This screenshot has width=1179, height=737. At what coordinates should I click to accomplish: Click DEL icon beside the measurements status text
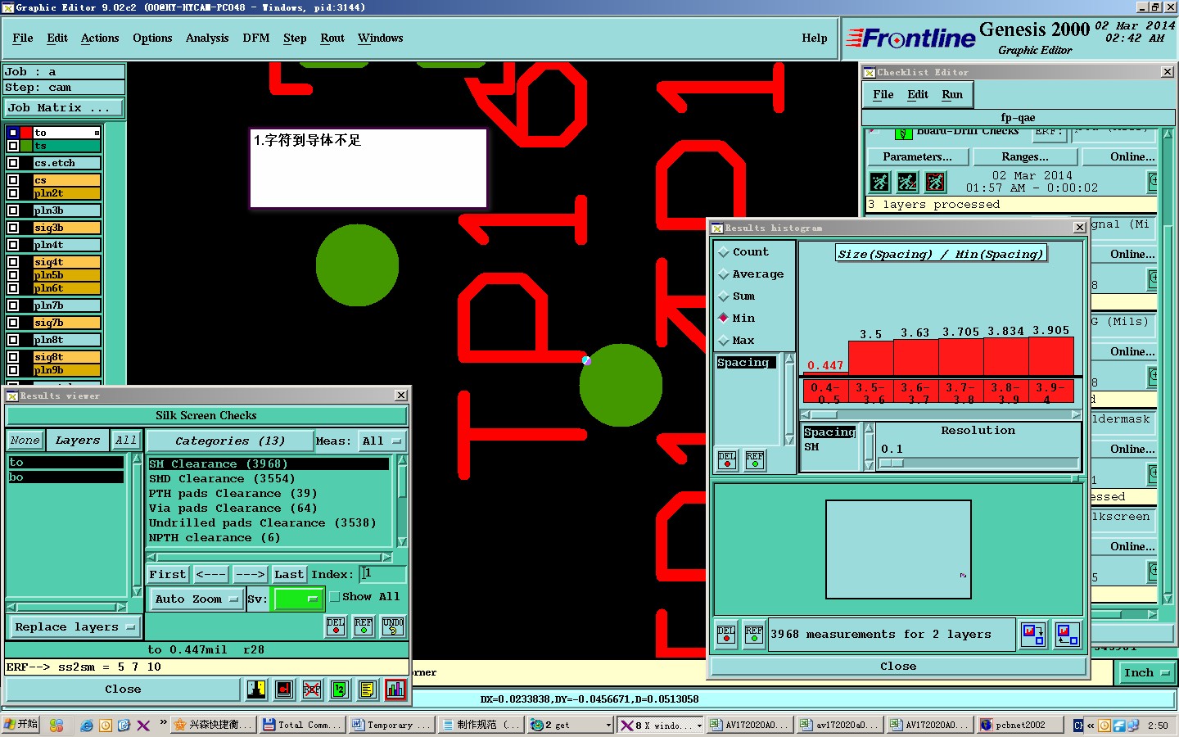tap(726, 635)
